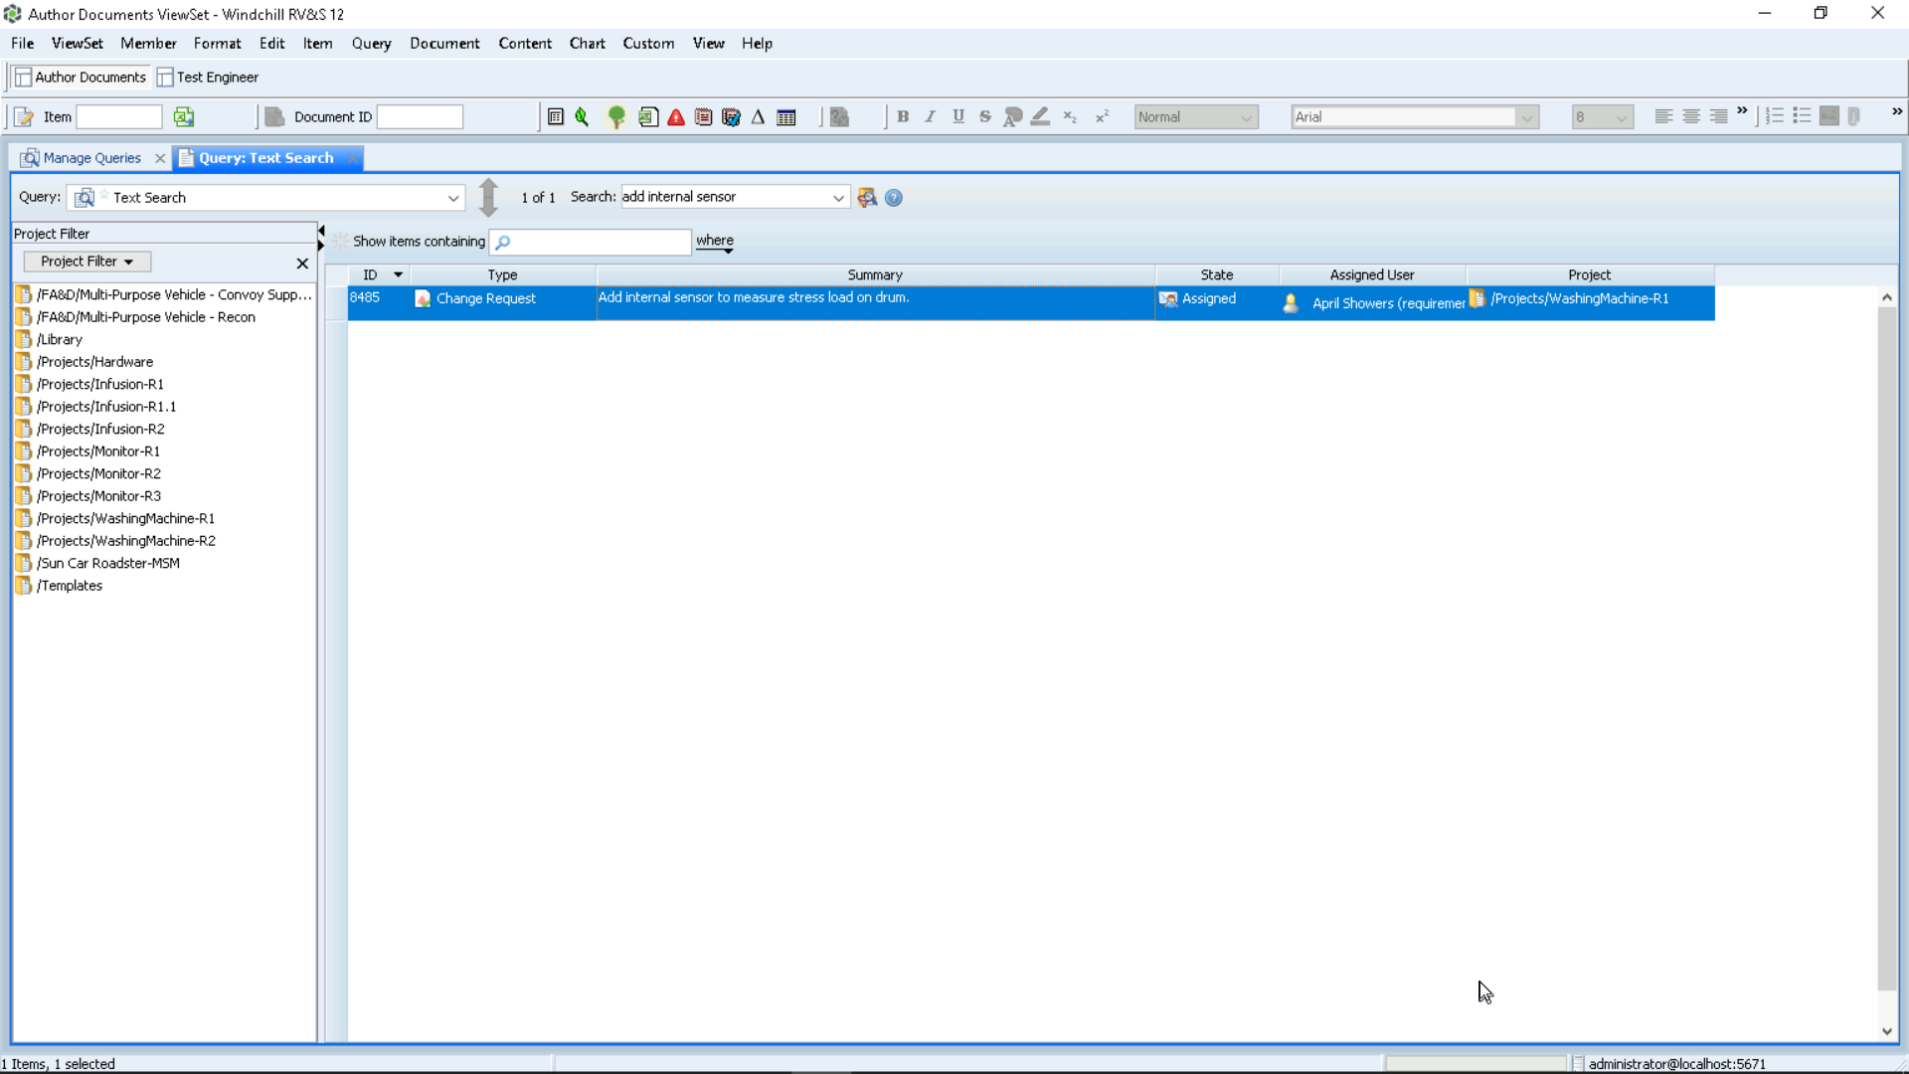
Task: Click the gray document icon before Document ID
Action: pyautogui.click(x=274, y=117)
